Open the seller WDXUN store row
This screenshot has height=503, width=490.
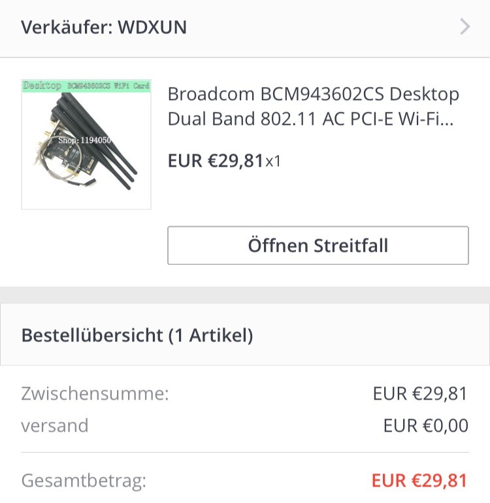pos(244,27)
